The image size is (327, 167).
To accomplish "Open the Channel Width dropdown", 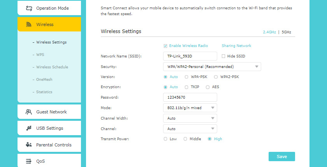I will click(x=190, y=118).
